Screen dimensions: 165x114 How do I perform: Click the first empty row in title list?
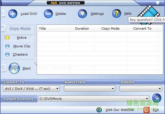100,34
